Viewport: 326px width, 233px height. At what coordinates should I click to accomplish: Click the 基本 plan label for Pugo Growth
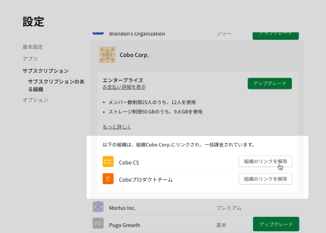click(221, 225)
